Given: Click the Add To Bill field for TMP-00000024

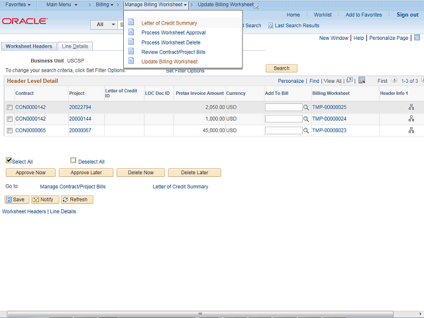Looking at the screenshot, I should coord(284,119).
